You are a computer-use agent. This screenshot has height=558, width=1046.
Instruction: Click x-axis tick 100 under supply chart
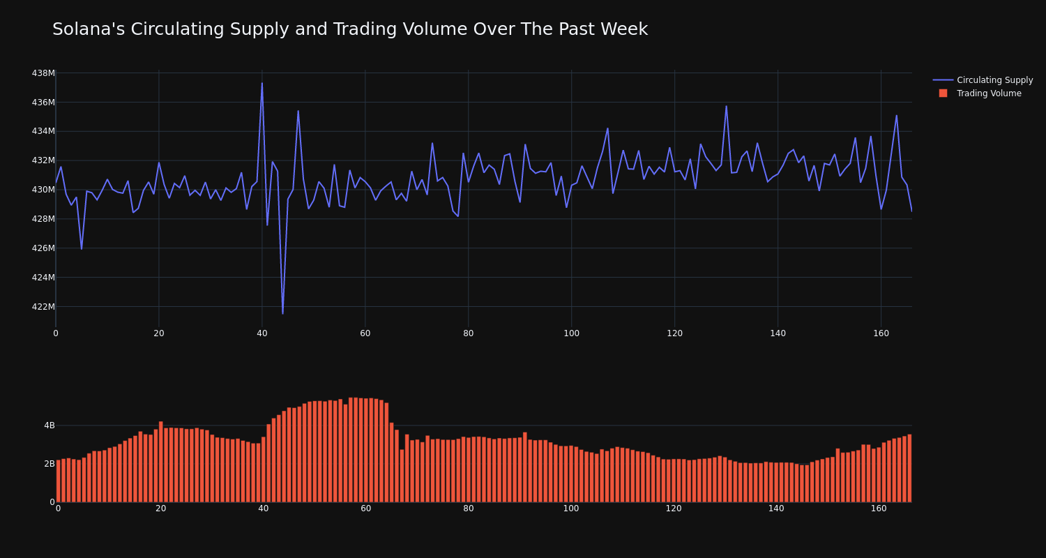[572, 333]
